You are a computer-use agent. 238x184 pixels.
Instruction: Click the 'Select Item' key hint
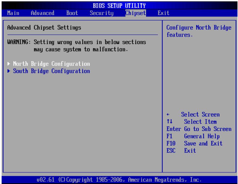[200, 122]
